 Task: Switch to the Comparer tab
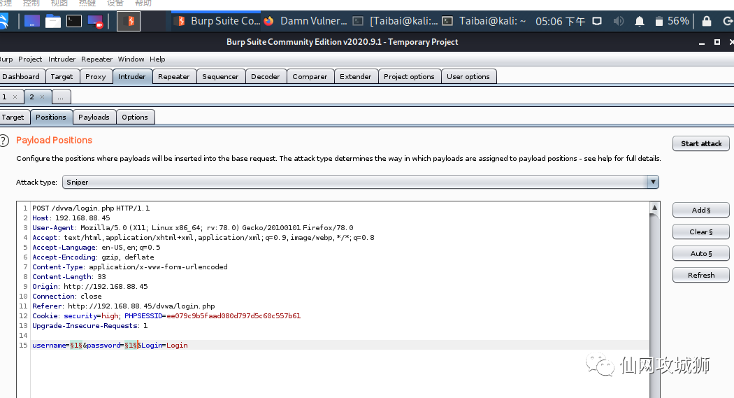(310, 76)
